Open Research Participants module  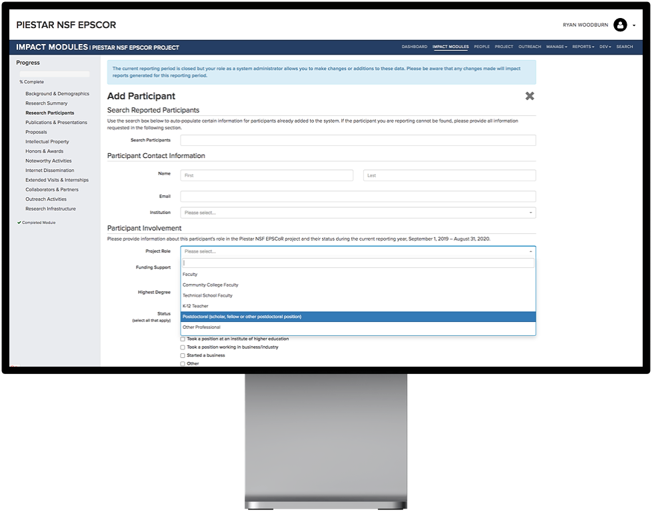coord(49,113)
